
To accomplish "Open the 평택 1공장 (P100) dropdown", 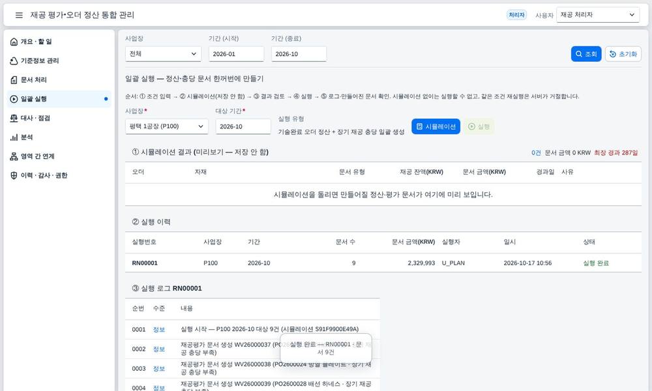I will tap(166, 126).
